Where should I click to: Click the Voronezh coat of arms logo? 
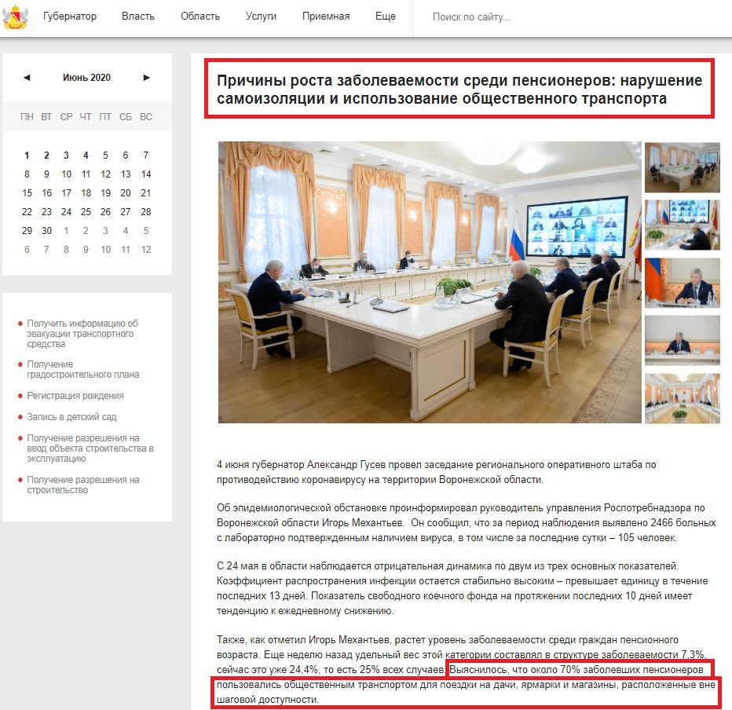coord(15,18)
